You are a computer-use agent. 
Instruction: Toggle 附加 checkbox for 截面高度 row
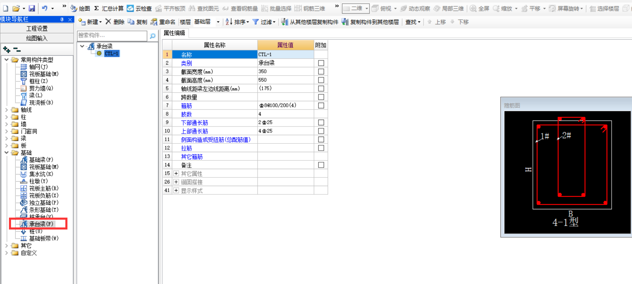pos(321,80)
